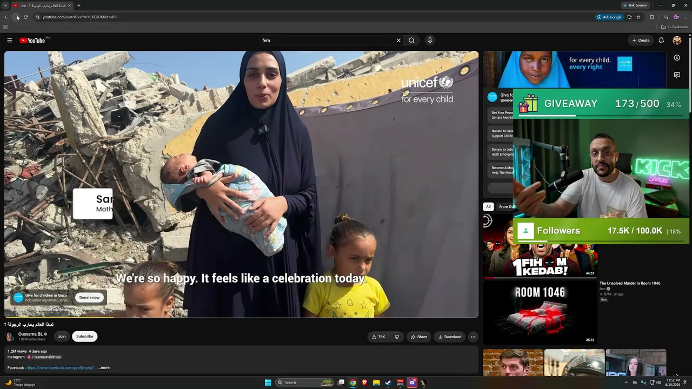Open All Bookmarks folder
This screenshot has height=389, width=692.
point(674,27)
